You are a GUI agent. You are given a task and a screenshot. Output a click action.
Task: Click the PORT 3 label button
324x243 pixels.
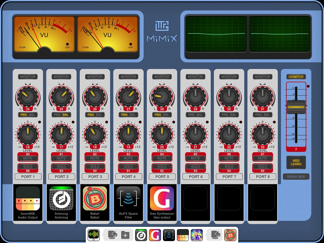(95, 177)
